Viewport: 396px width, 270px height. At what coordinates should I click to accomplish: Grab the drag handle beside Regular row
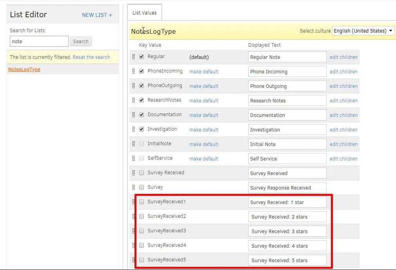tap(134, 57)
